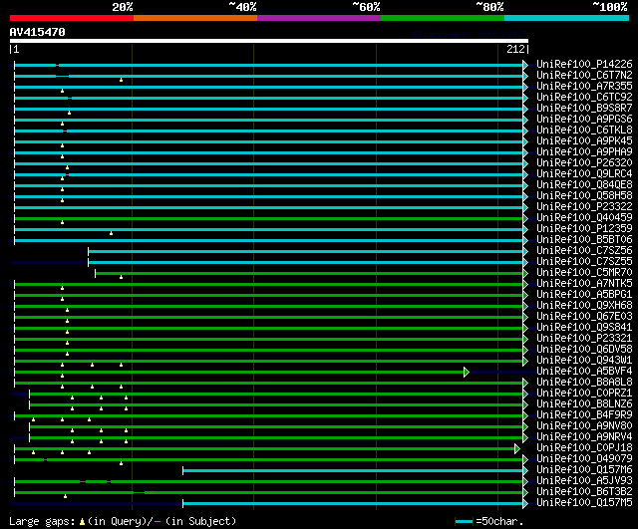Click the yellow gap marker under B6T3B2 bar

point(65,496)
